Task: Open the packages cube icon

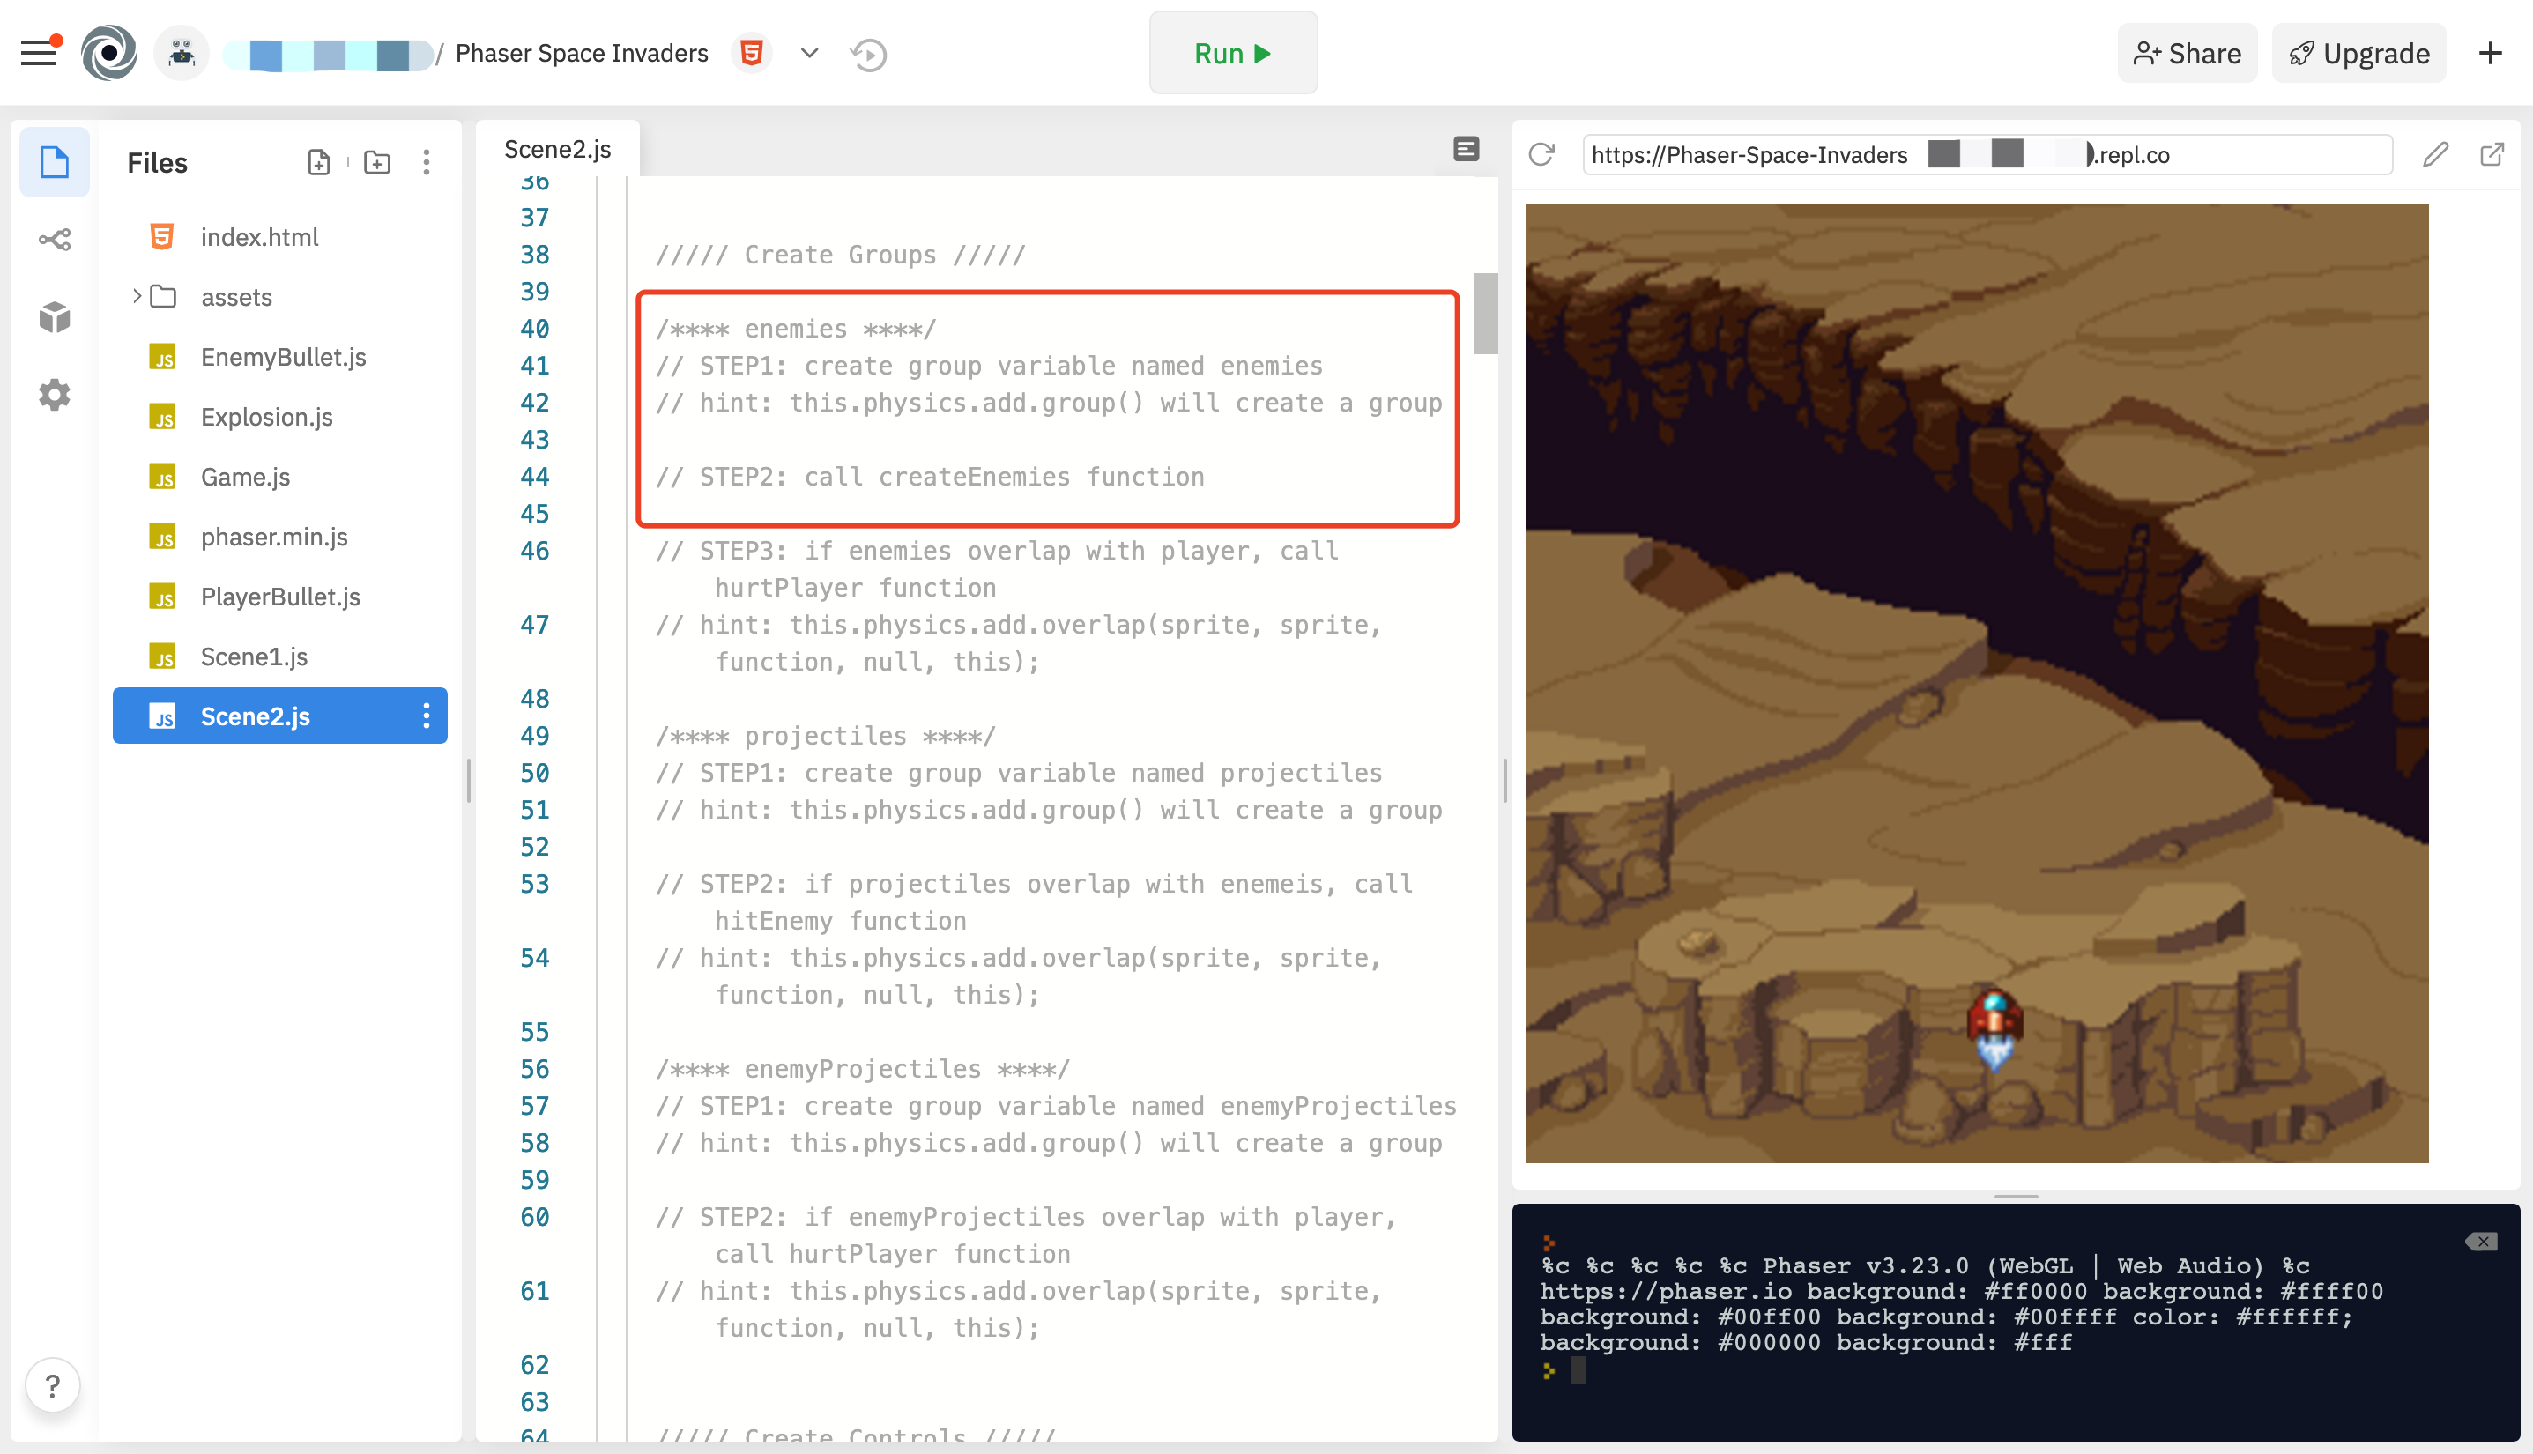Action: [54, 317]
